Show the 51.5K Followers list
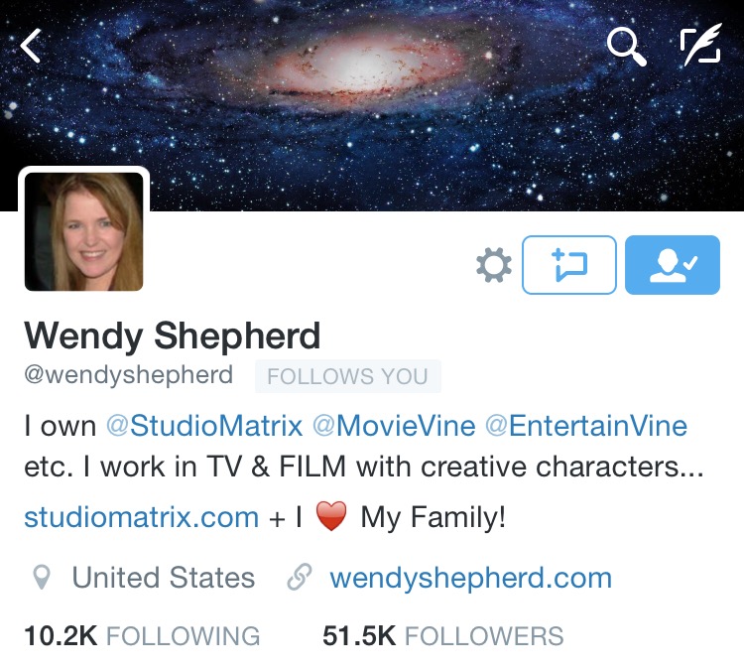The image size is (744, 670). (x=443, y=636)
